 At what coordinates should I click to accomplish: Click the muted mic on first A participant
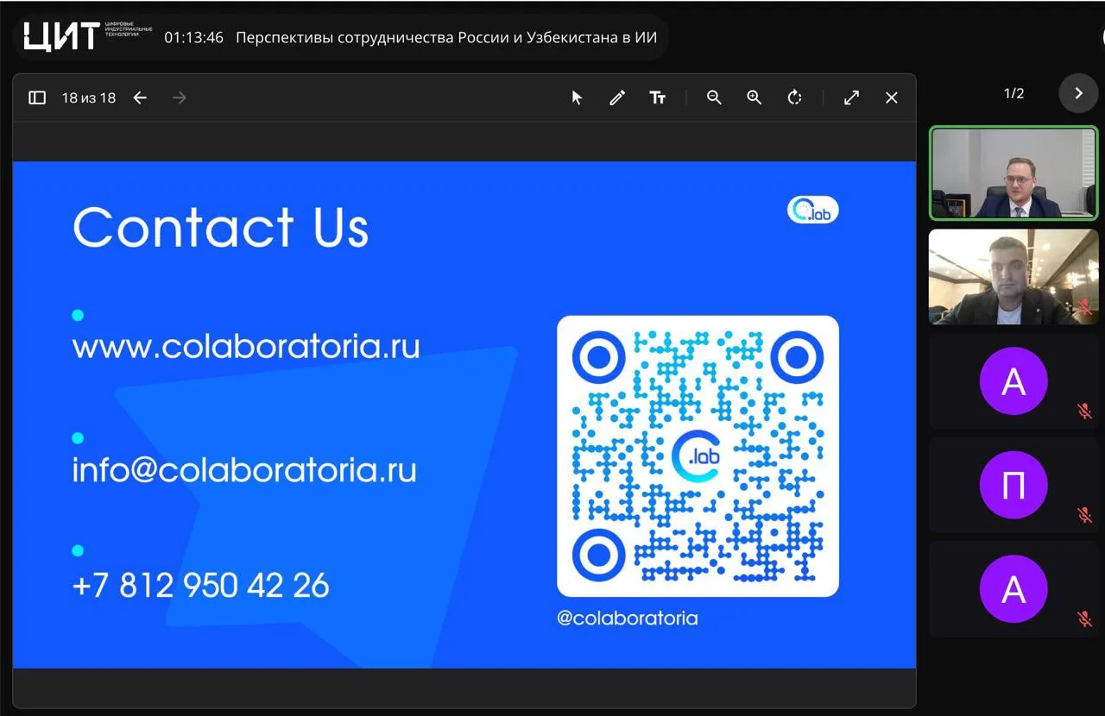[1085, 411]
